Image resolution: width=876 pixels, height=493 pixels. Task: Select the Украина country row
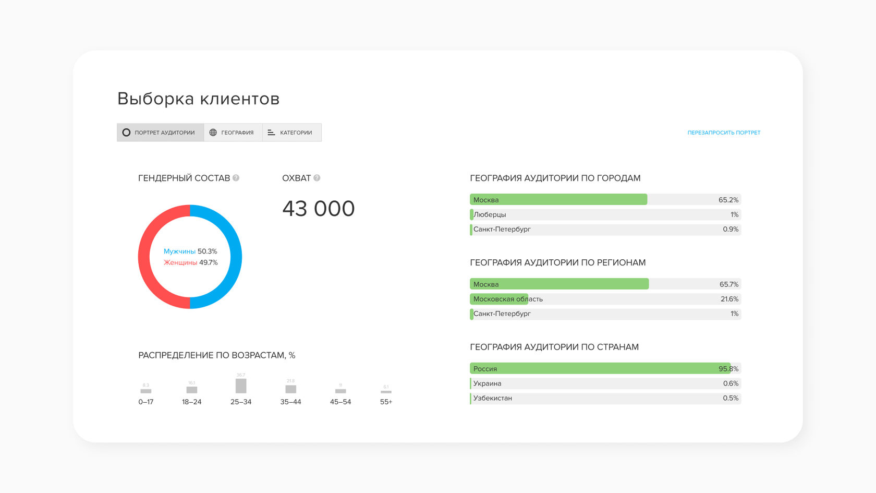(x=605, y=383)
